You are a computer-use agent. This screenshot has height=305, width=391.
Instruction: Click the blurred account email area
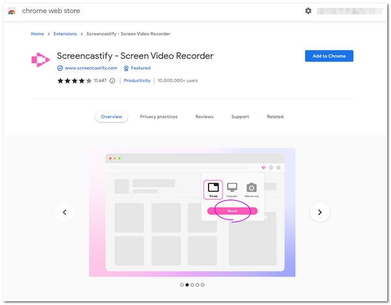[349, 11]
